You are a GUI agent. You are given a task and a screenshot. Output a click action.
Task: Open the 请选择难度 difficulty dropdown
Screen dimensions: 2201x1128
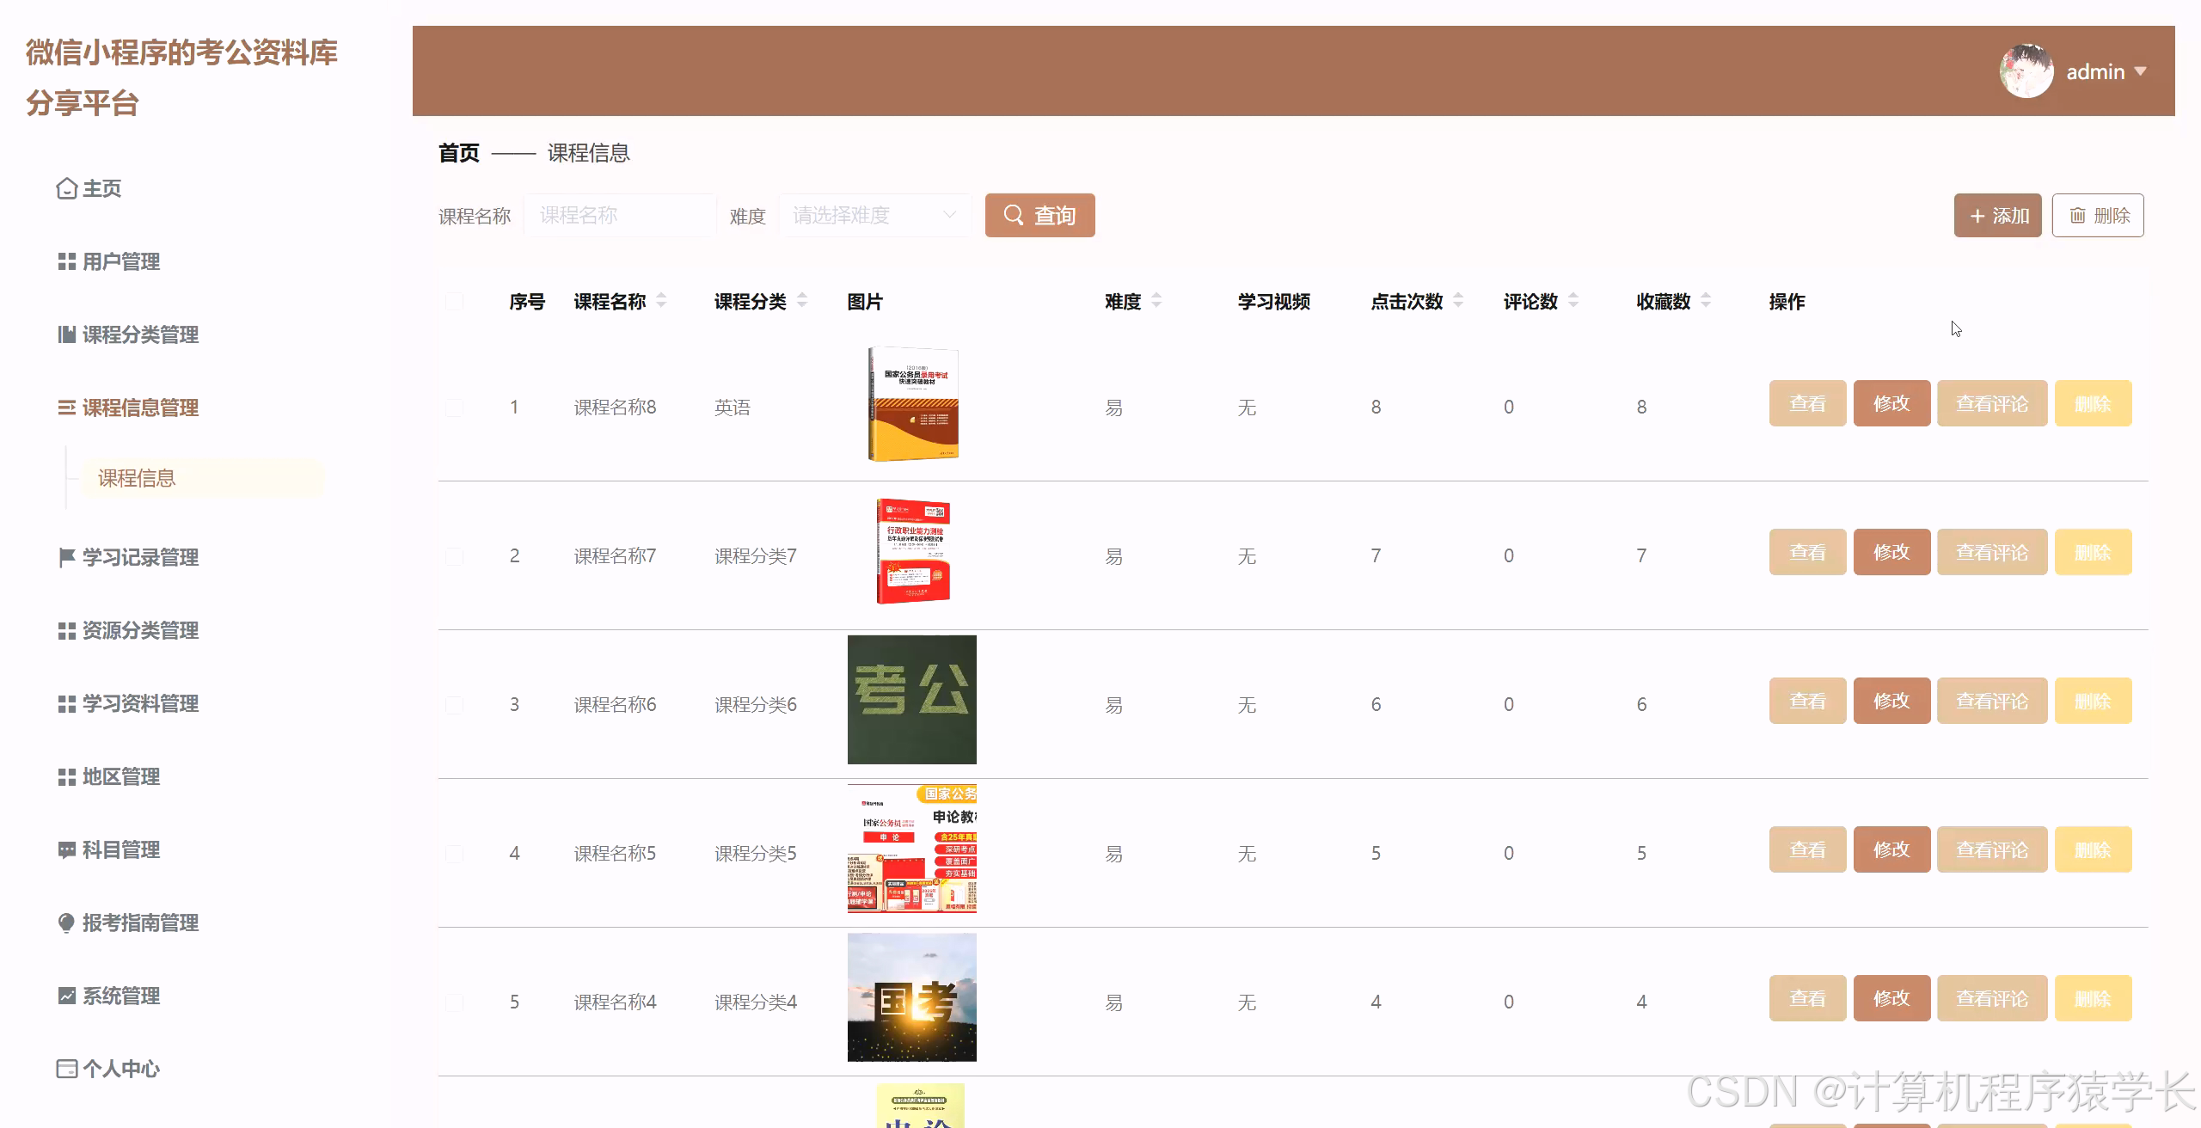(875, 215)
